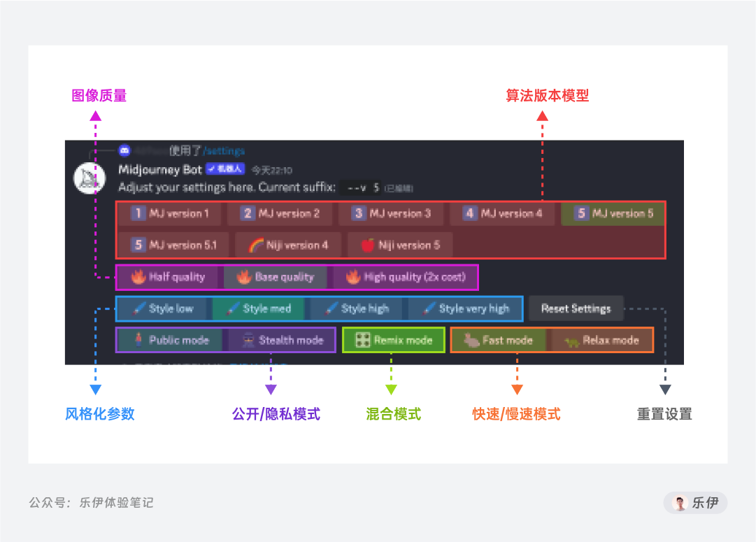Click the fire icon on High quality
The width and height of the screenshot is (756, 542).
(353, 277)
